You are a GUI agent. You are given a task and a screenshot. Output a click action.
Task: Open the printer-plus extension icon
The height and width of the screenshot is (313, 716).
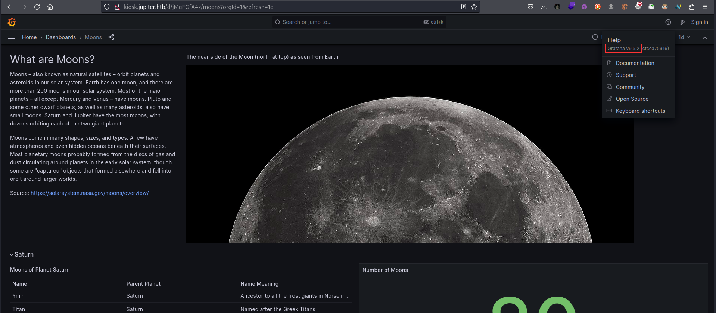(651, 7)
